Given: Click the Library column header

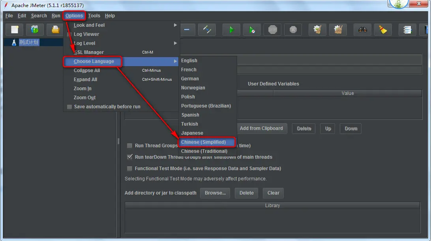Looking at the screenshot, I should [272, 205].
